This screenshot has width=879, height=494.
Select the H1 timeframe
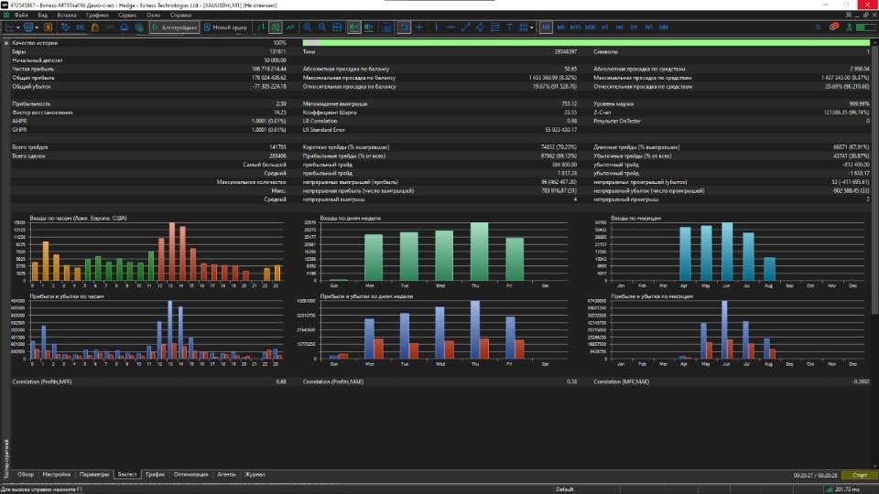point(604,27)
